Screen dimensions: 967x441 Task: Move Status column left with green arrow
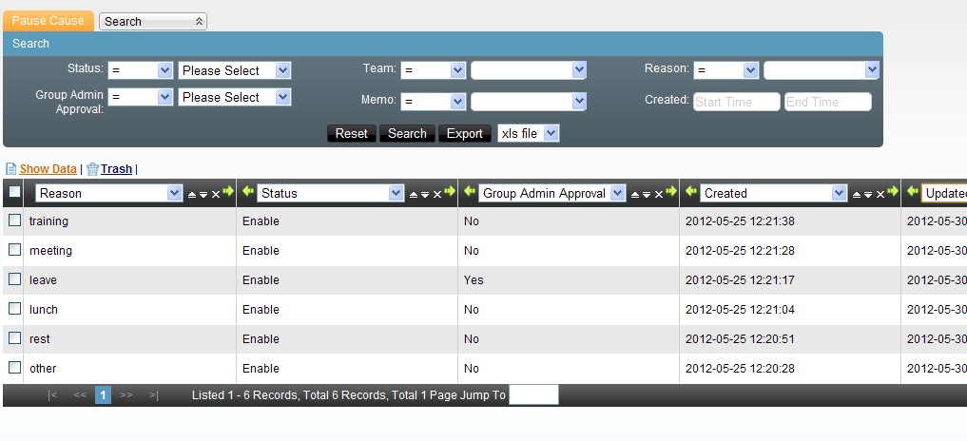tap(248, 192)
